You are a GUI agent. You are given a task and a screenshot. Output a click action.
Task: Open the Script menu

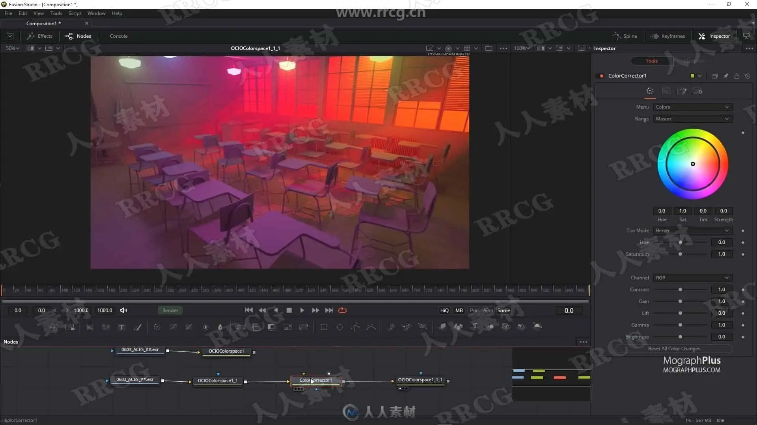(x=75, y=13)
